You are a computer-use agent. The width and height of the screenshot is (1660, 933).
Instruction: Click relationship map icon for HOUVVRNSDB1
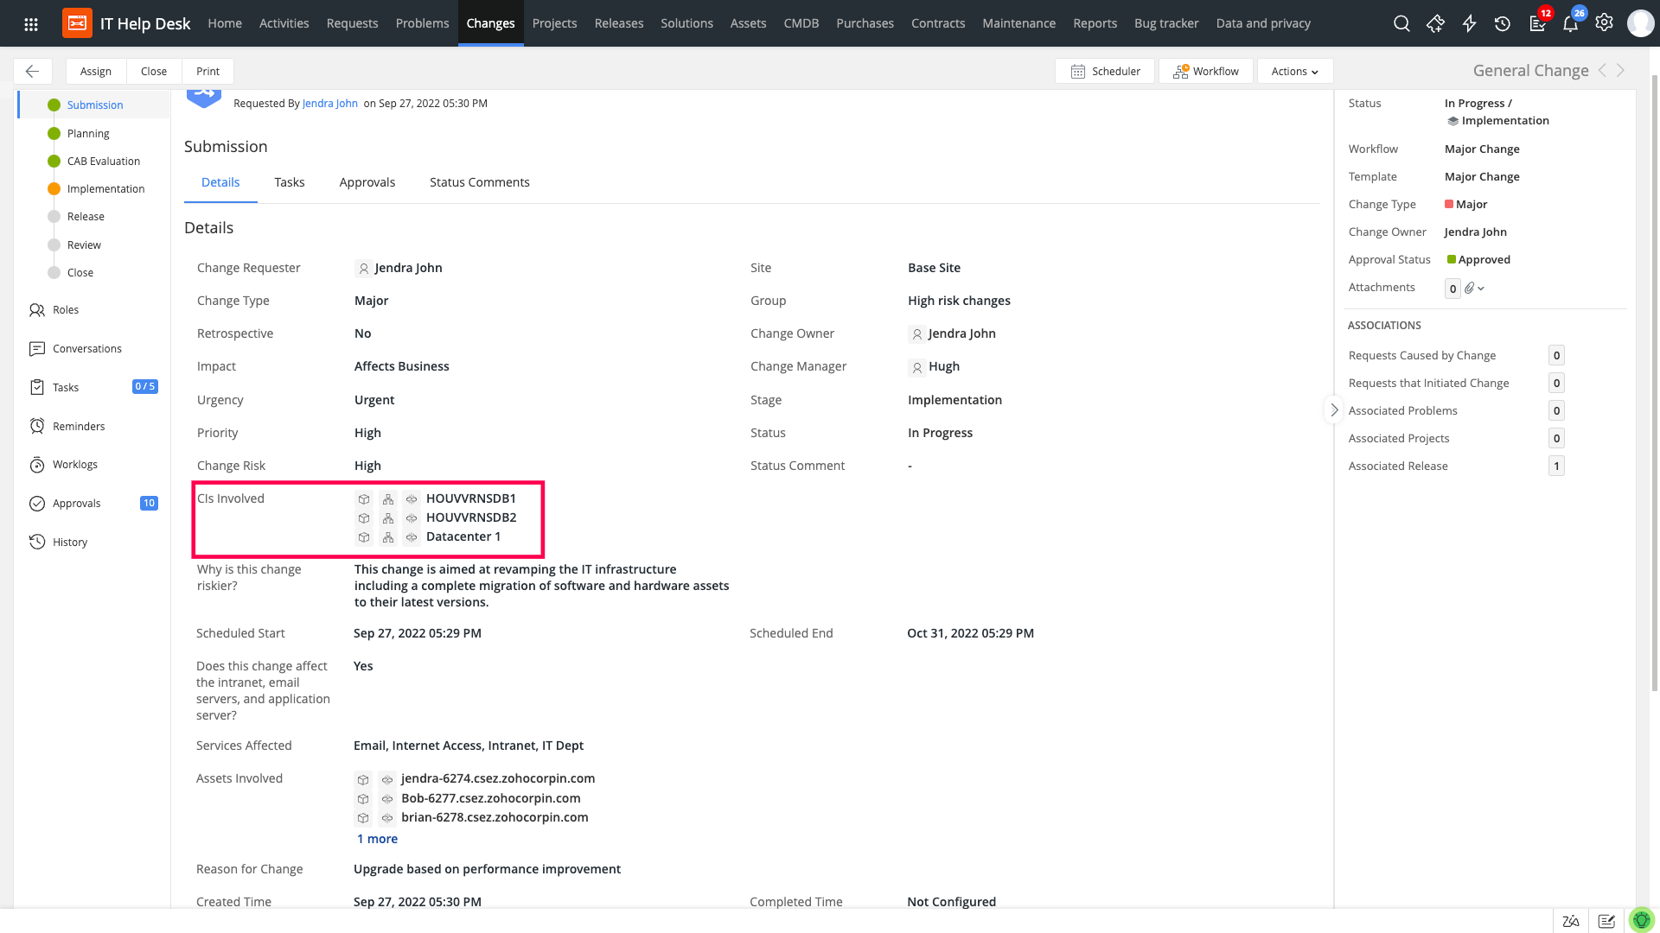[x=388, y=499]
